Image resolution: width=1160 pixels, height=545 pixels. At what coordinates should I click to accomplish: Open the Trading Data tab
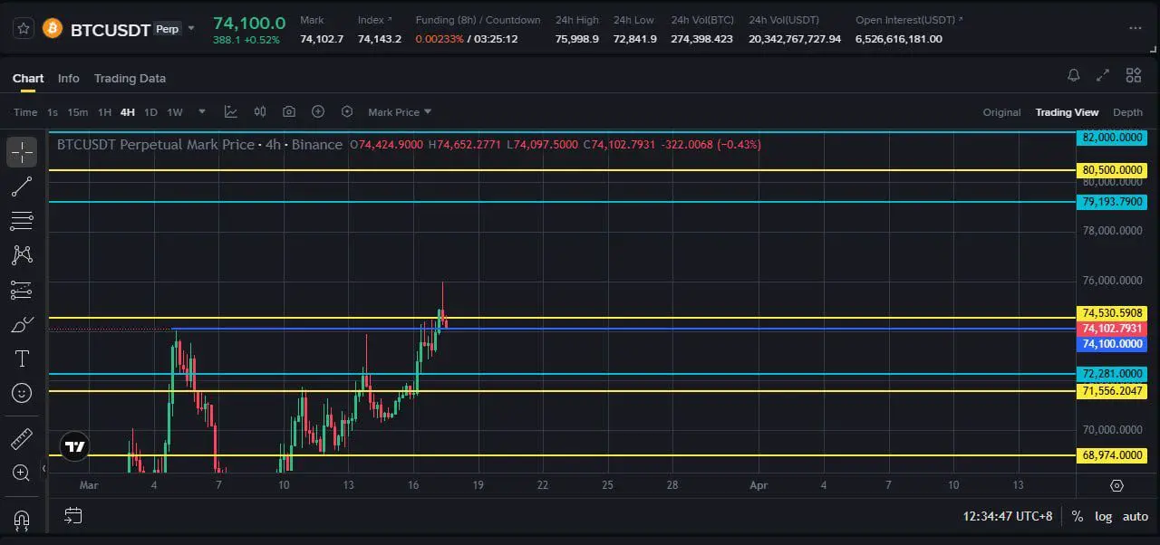(130, 78)
